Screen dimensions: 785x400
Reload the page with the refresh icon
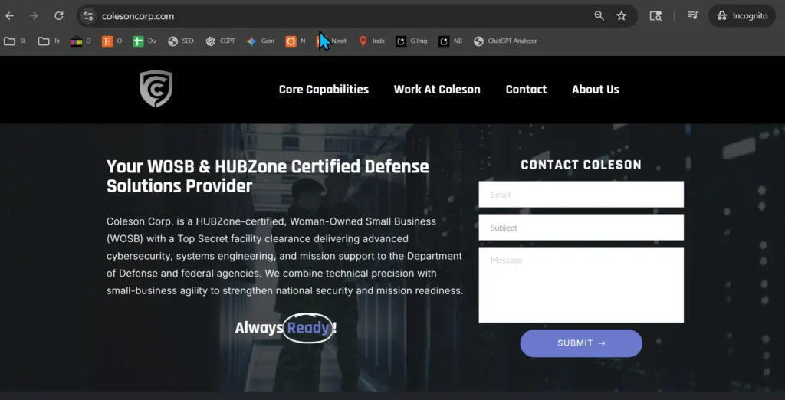tap(58, 16)
